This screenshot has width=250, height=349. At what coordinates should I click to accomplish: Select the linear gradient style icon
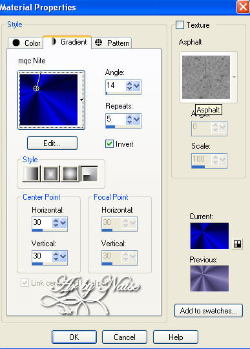[32, 174]
